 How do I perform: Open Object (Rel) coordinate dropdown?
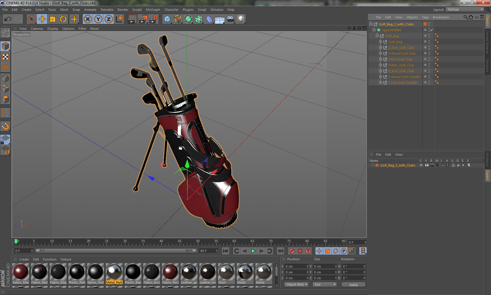(296, 284)
